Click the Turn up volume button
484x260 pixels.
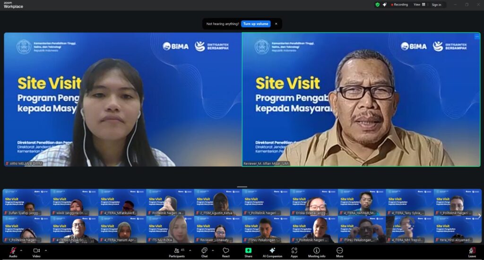click(256, 24)
